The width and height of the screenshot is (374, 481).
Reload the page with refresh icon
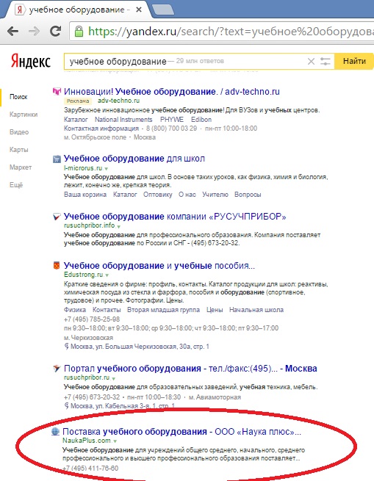tap(56, 32)
